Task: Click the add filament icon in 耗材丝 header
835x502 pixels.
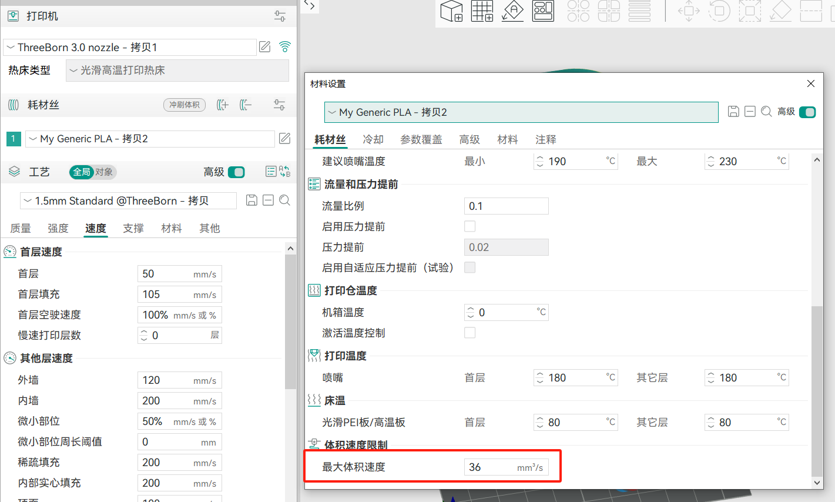Action: coord(222,105)
